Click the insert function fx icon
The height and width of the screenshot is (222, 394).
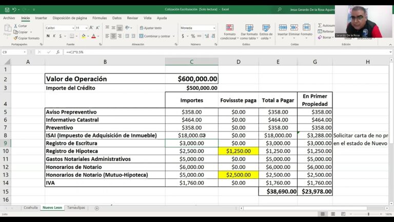pyautogui.click(x=58, y=52)
